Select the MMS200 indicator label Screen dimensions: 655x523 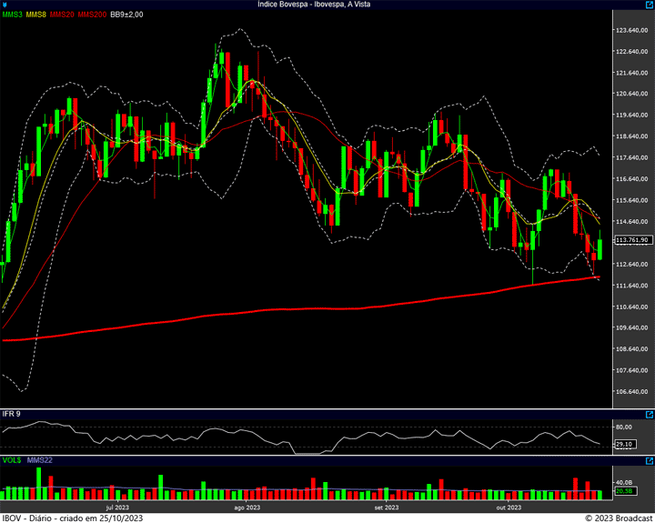point(92,15)
